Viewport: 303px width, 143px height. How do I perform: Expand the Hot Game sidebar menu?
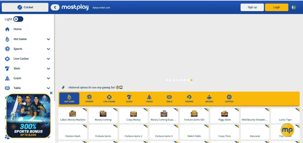pyautogui.click(x=48, y=39)
